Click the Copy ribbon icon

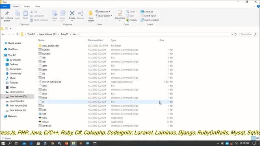tap(17, 13)
